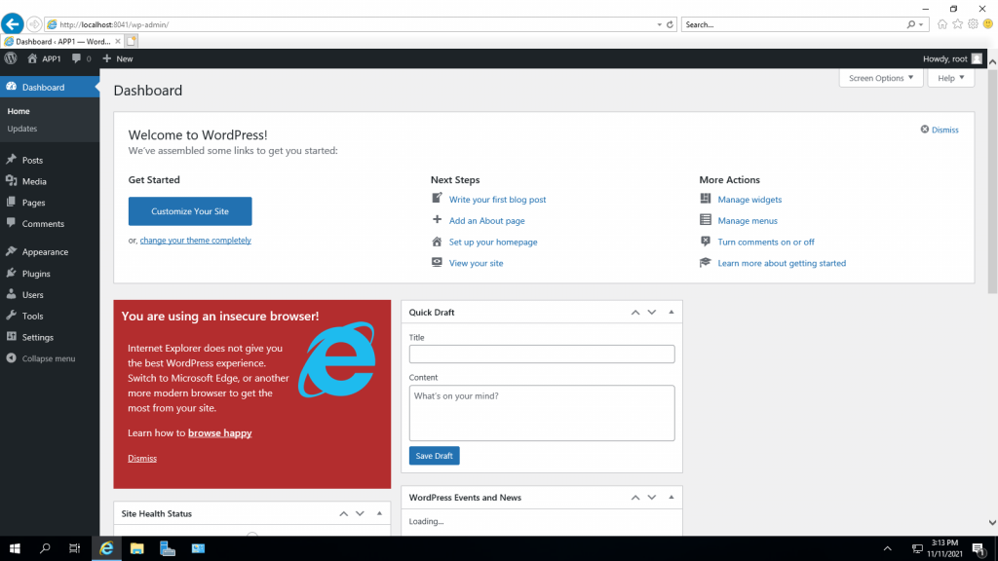The width and height of the screenshot is (998, 561).
Task: Select the Dashboard sidebar item
Action: (x=50, y=87)
